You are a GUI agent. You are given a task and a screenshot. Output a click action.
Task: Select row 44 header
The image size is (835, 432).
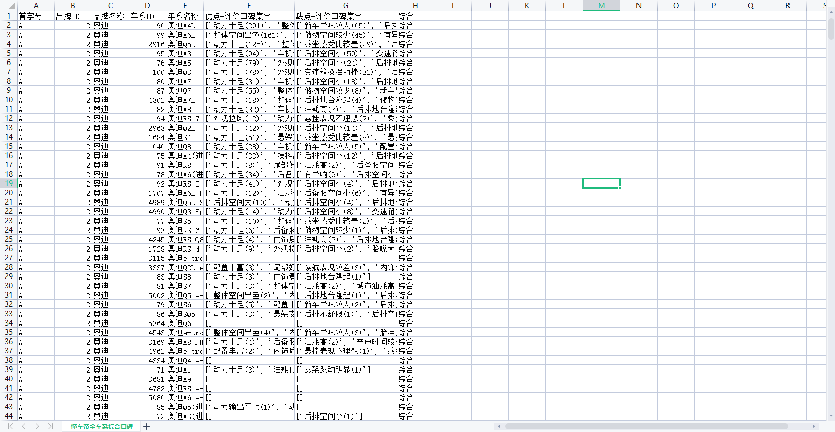8,416
